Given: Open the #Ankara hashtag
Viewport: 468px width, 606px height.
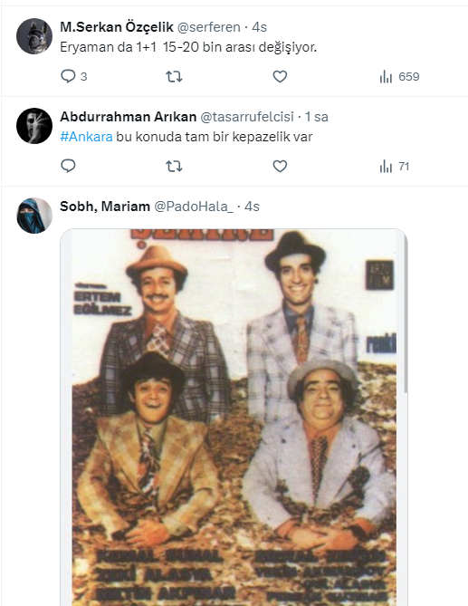Looking at the screenshot, I should (x=86, y=137).
